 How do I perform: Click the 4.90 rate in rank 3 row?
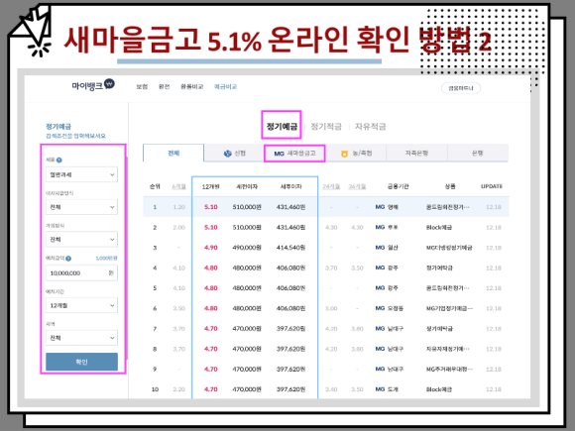pos(211,248)
